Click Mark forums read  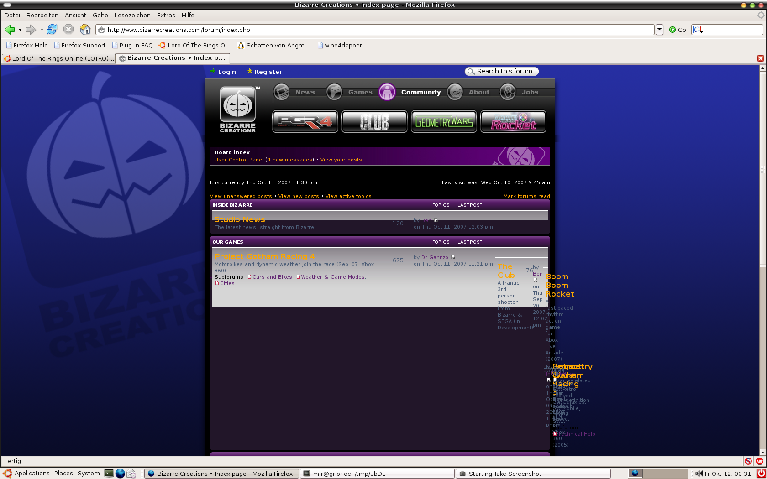pyautogui.click(x=526, y=196)
